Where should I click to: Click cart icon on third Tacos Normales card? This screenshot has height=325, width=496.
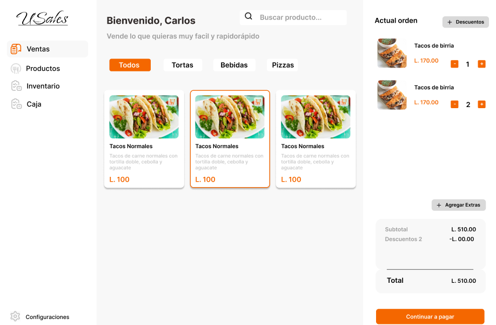point(344,102)
